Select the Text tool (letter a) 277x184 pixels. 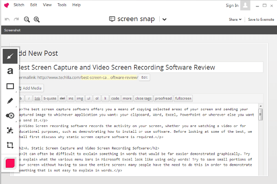tap(10, 71)
